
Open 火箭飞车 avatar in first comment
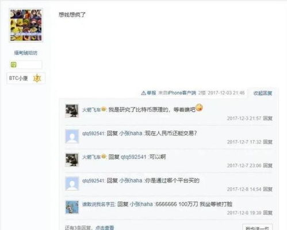(x=72, y=111)
